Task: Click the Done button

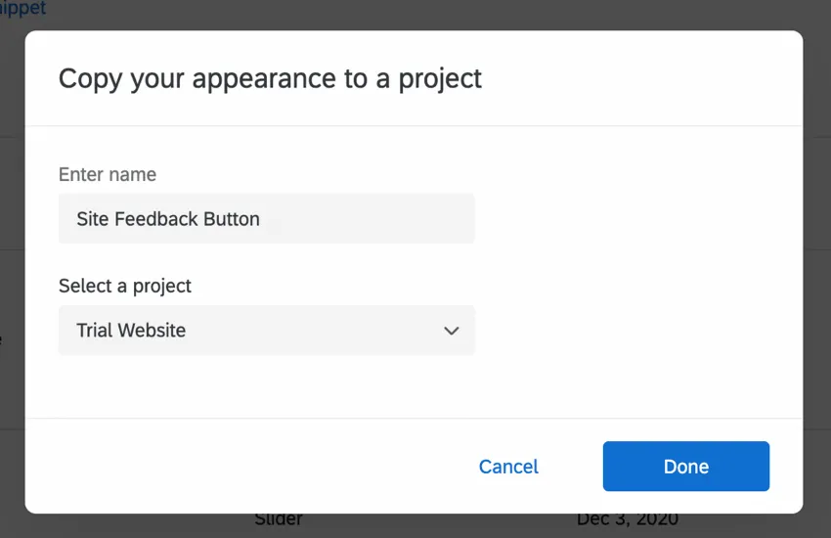Action: pyautogui.click(x=685, y=467)
